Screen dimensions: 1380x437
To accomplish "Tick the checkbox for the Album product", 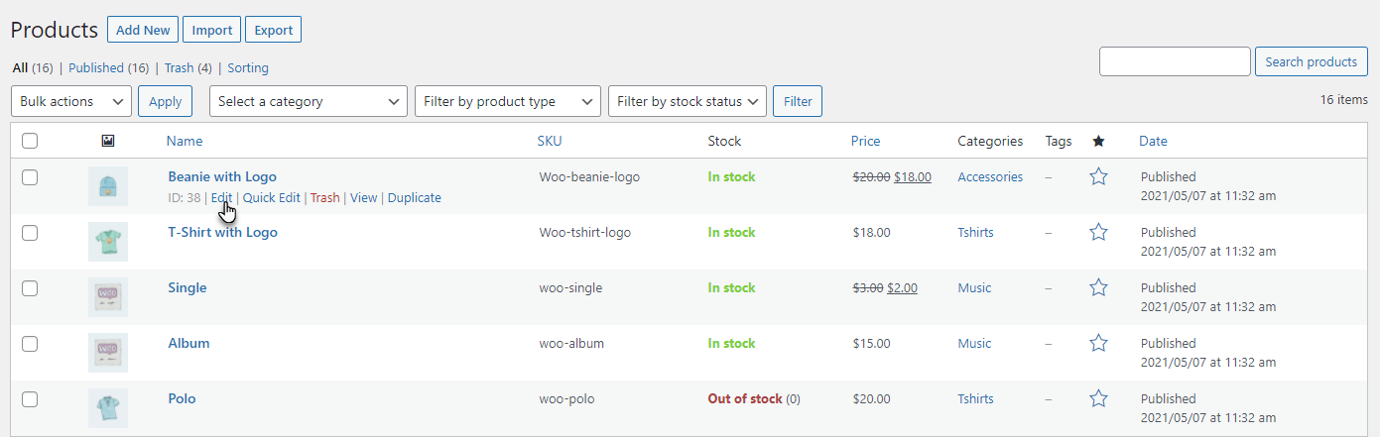I will pos(30,344).
